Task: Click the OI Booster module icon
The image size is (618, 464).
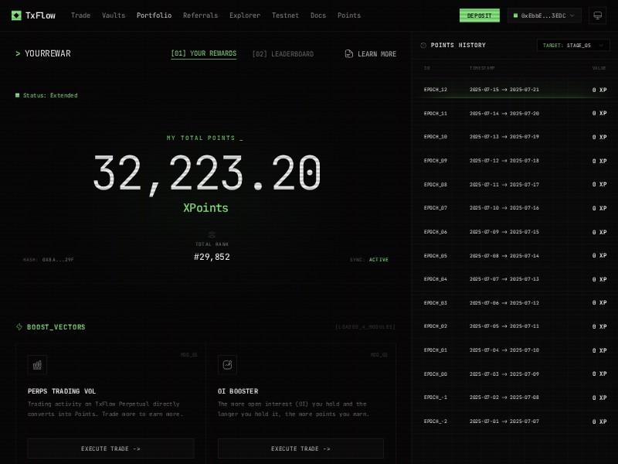Action: pyautogui.click(x=227, y=364)
